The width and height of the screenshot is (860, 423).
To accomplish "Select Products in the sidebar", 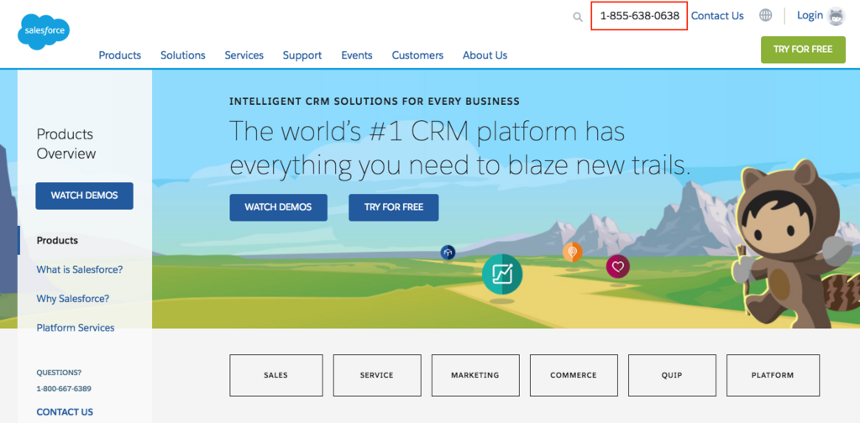I will click(57, 241).
